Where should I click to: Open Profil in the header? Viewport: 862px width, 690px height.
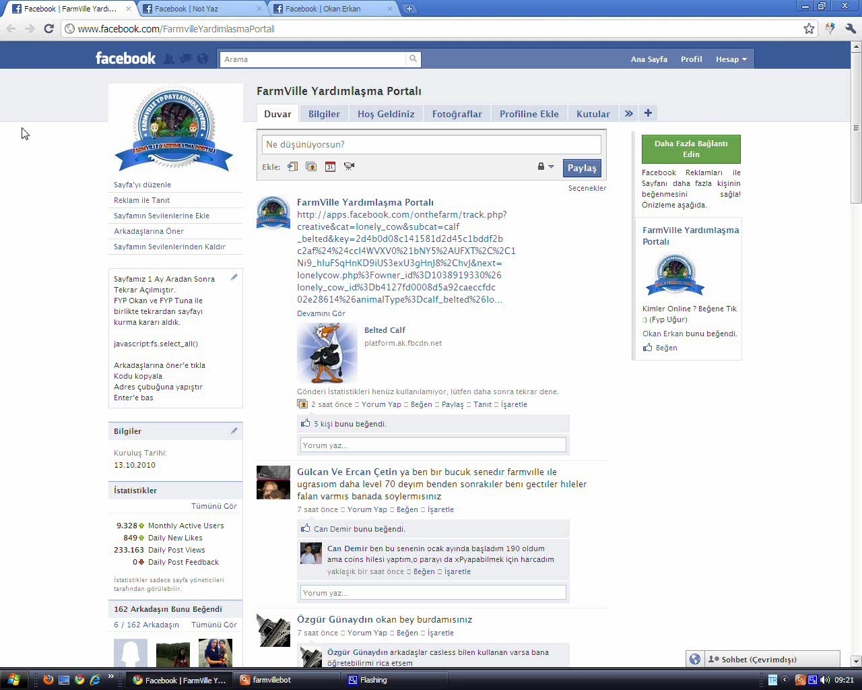click(692, 59)
